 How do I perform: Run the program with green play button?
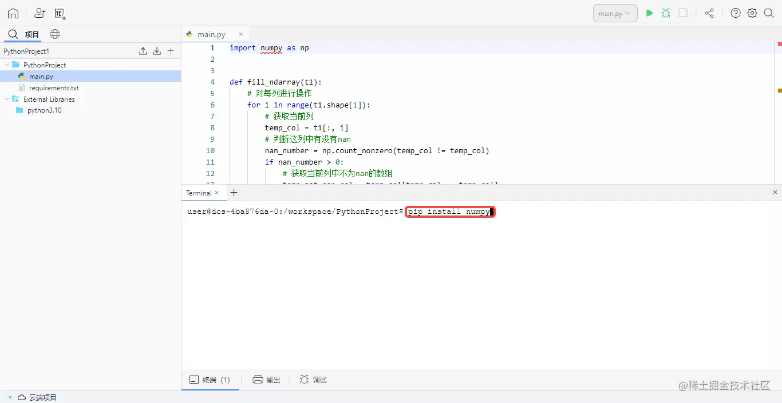point(649,13)
